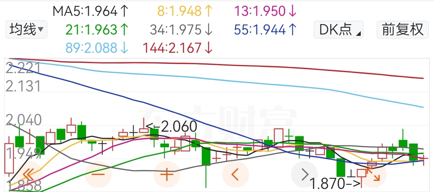Viewport: 434px width, 192px height.
Task: Click the 1.870 low price marker
Action: [335, 184]
